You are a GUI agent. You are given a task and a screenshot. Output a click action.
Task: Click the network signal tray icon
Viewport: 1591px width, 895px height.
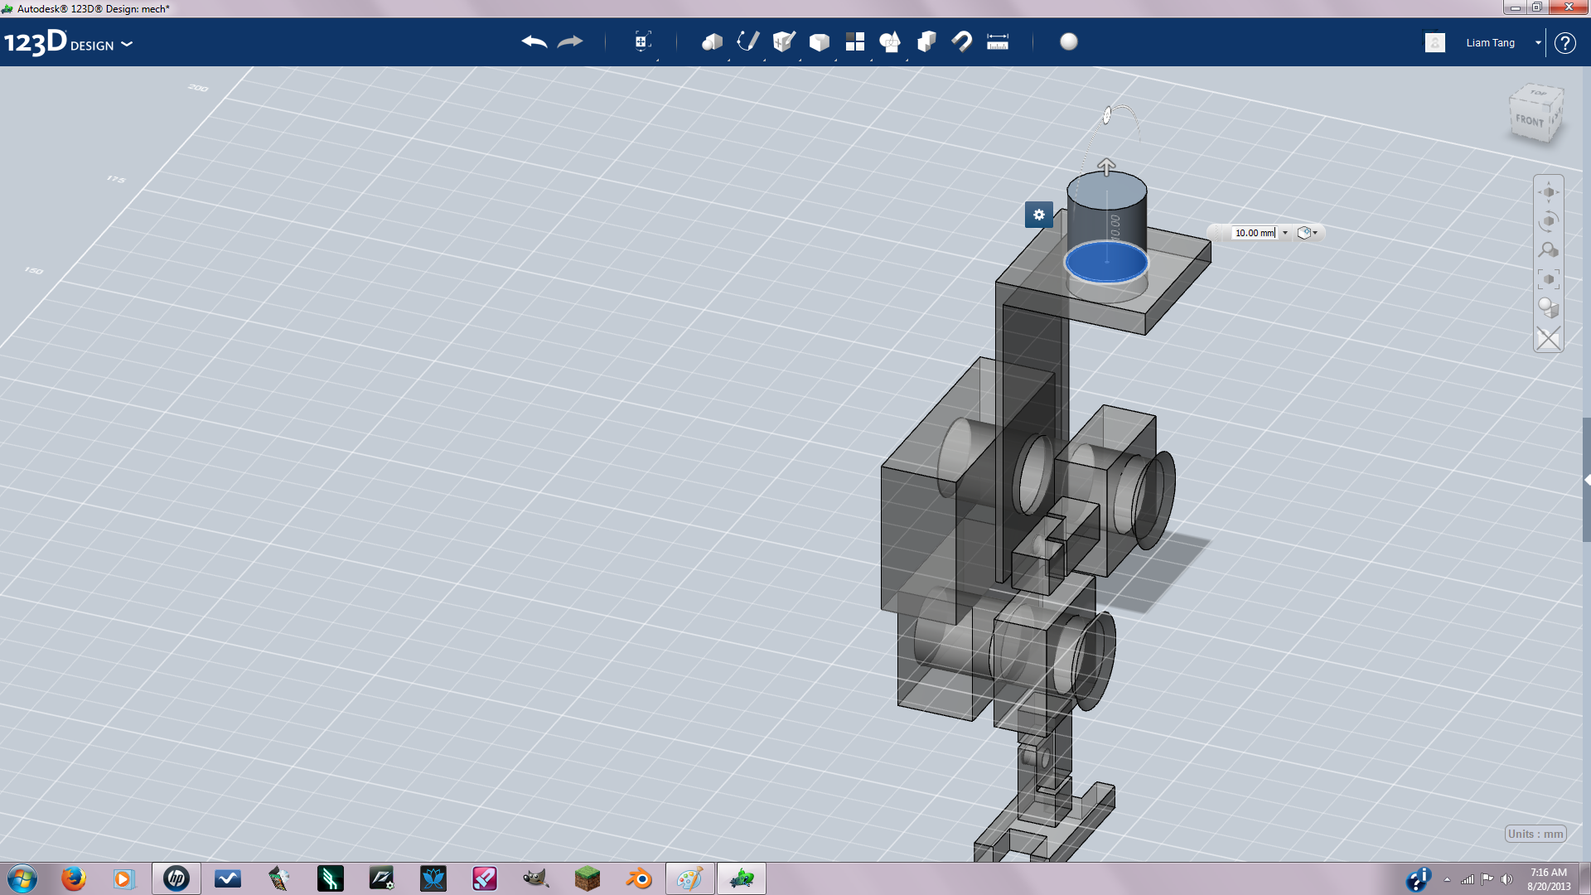click(x=1468, y=879)
